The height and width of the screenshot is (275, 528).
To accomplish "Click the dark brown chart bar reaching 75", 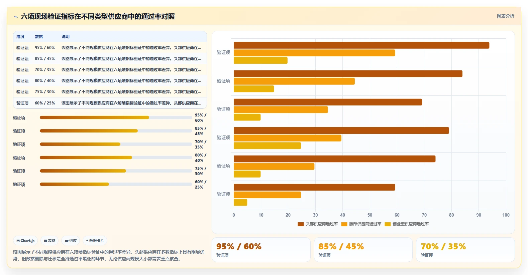I will coord(335,159).
